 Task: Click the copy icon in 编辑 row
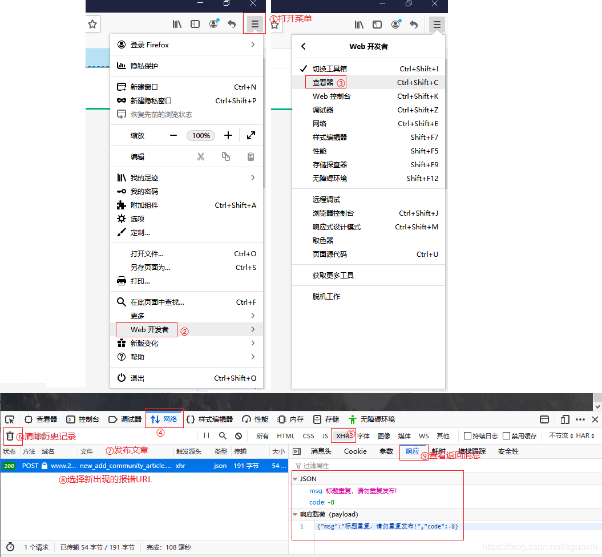coord(226,156)
